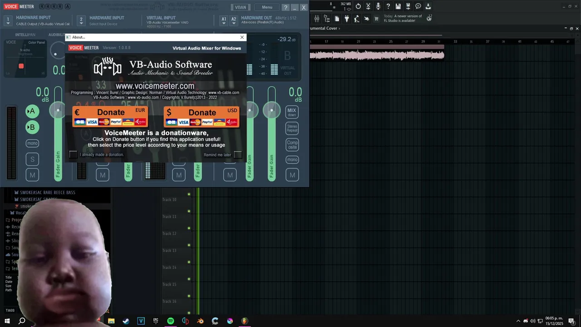
Task: Open FL Studio plugin picker plug icon
Action: click(x=347, y=19)
